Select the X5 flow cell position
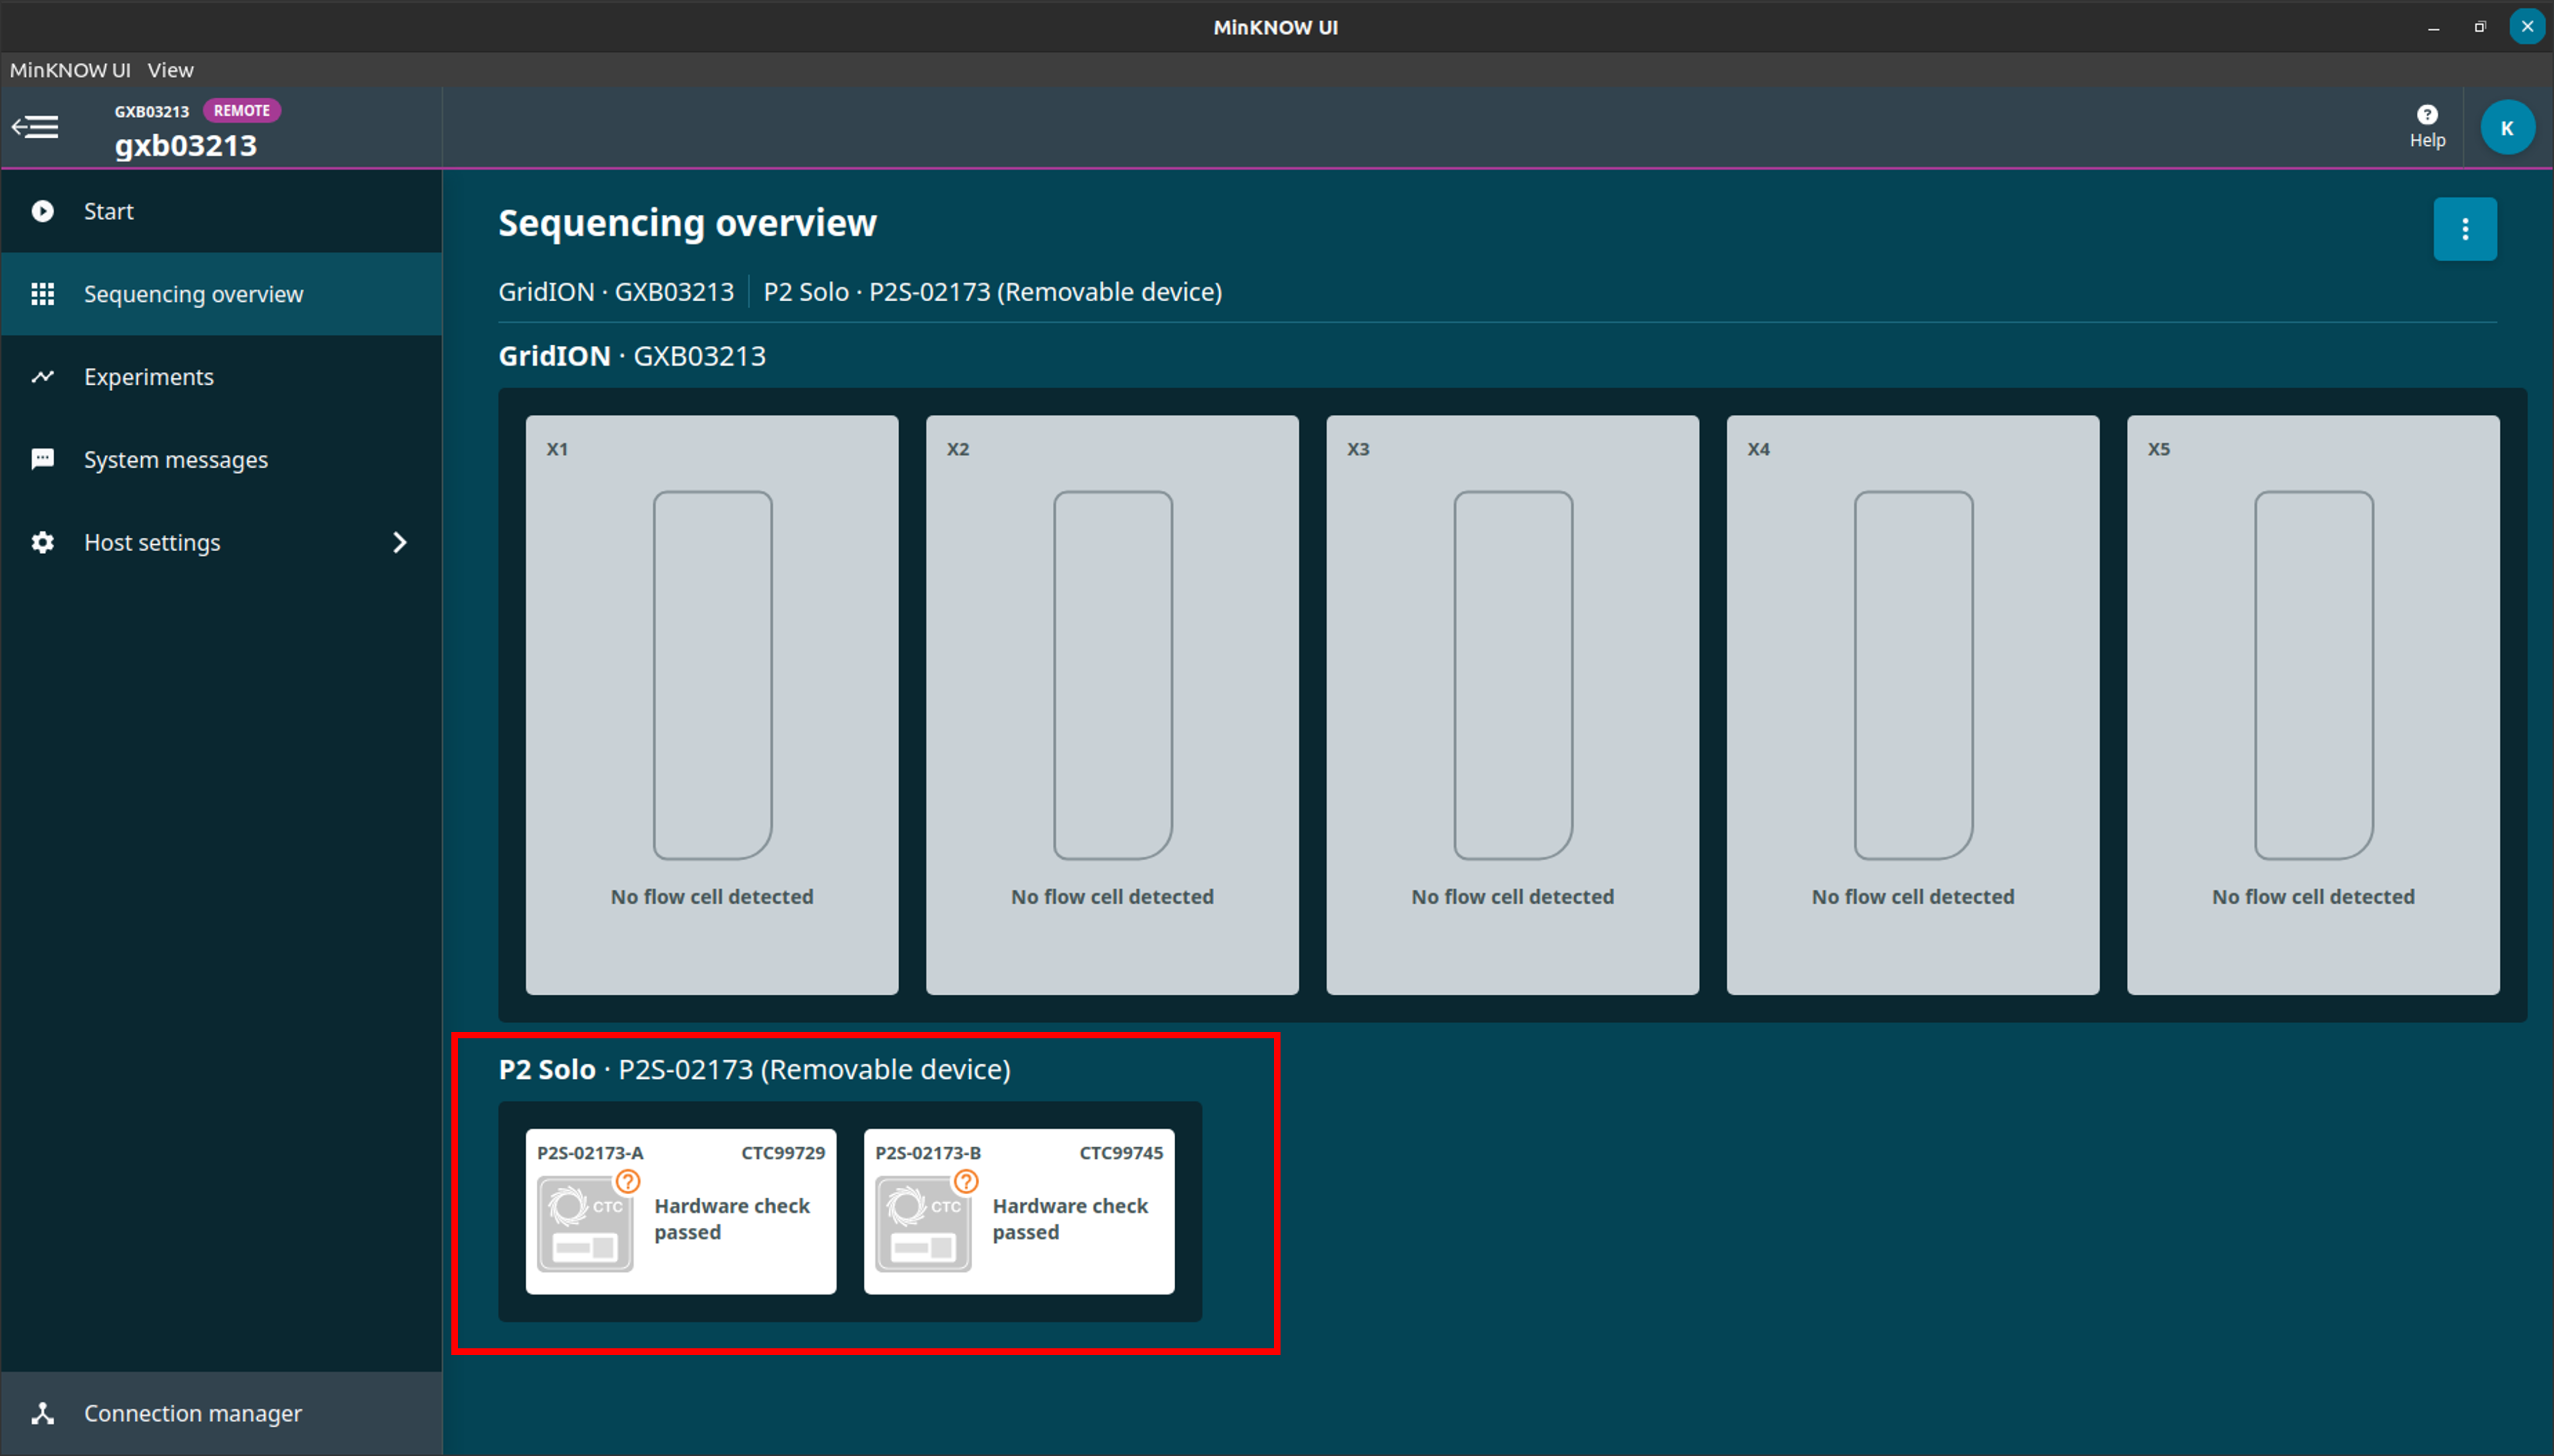Image resolution: width=2554 pixels, height=1456 pixels. click(2313, 705)
